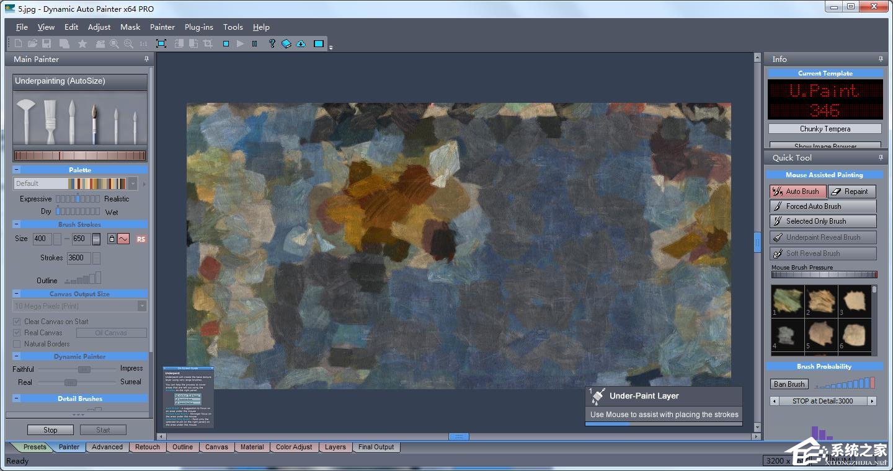Click the cloud download toolbar icon
This screenshot has width=893, height=471.
pos(301,43)
